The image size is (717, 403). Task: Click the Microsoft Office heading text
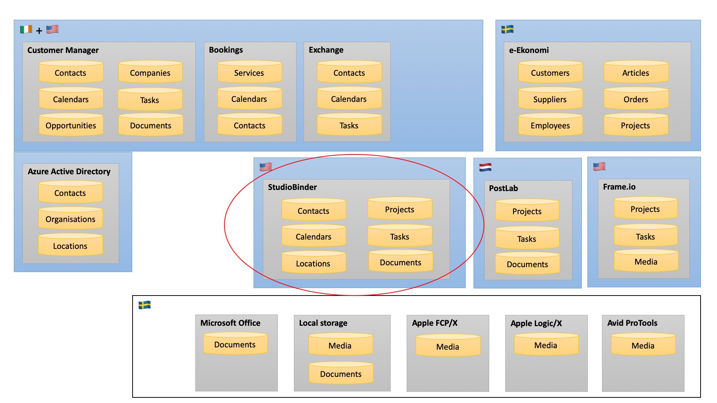tap(230, 323)
